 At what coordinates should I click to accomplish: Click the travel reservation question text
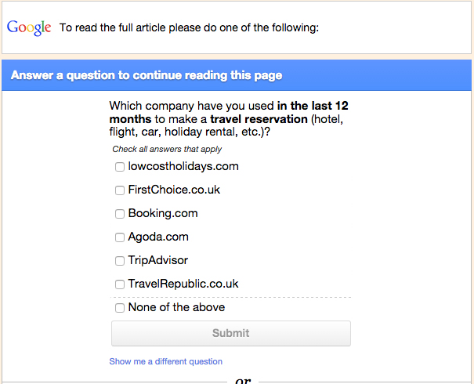point(229,119)
